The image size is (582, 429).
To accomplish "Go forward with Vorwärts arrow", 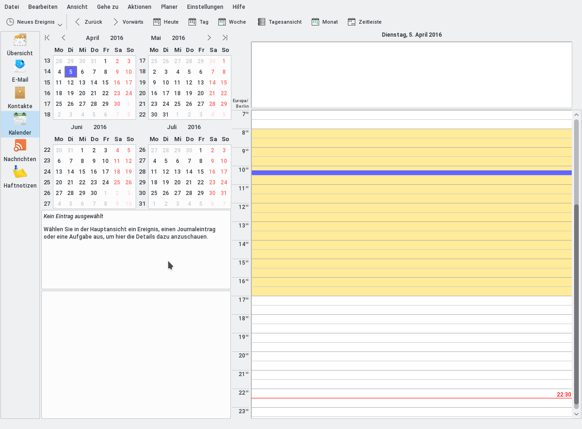I will coord(128,22).
